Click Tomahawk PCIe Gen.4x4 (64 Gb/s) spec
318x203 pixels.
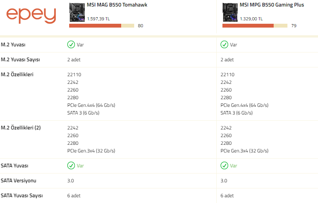pos(91,105)
